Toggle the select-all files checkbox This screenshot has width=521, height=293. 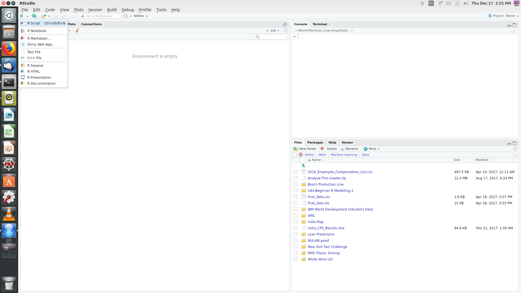tap(295, 155)
